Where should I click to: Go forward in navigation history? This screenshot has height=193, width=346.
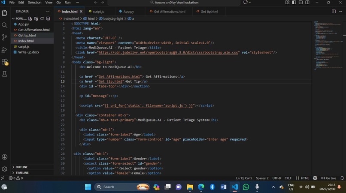(x=103, y=3)
